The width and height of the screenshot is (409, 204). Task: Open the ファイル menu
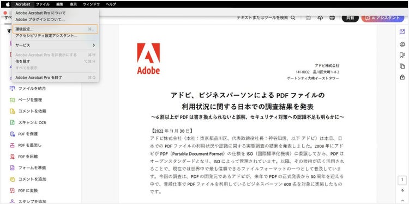click(x=43, y=4)
